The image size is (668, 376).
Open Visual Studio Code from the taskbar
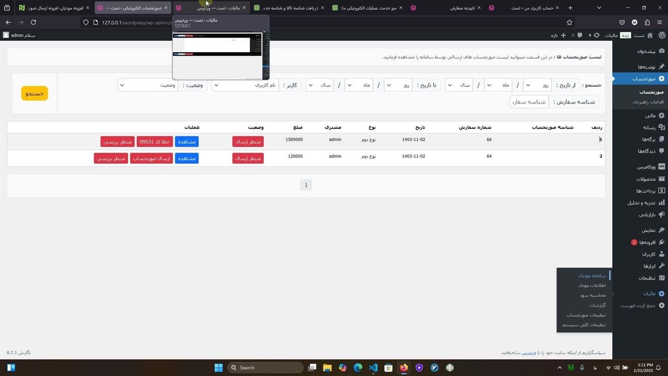[x=373, y=368]
